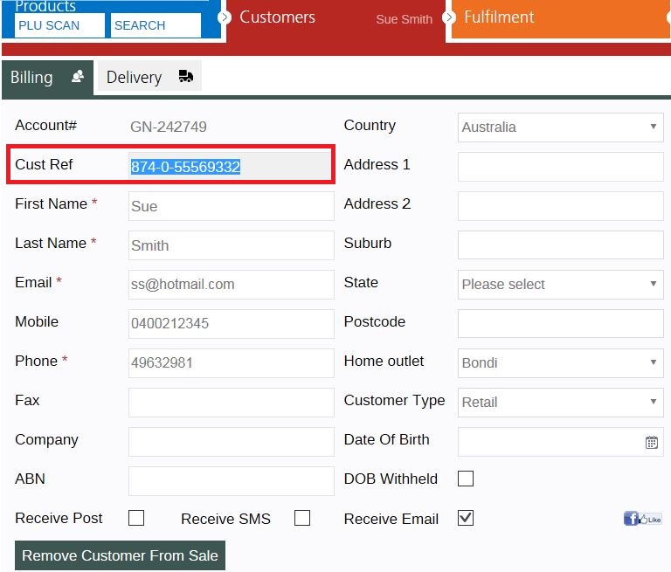Image resolution: width=671 pixels, height=572 pixels.
Task: Open the Home outlet dropdown showing Bondi
Action: (x=561, y=362)
